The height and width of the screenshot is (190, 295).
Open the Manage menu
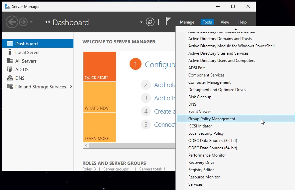tap(187, 22)
